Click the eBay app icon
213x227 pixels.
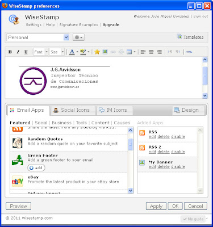point(18,181)
